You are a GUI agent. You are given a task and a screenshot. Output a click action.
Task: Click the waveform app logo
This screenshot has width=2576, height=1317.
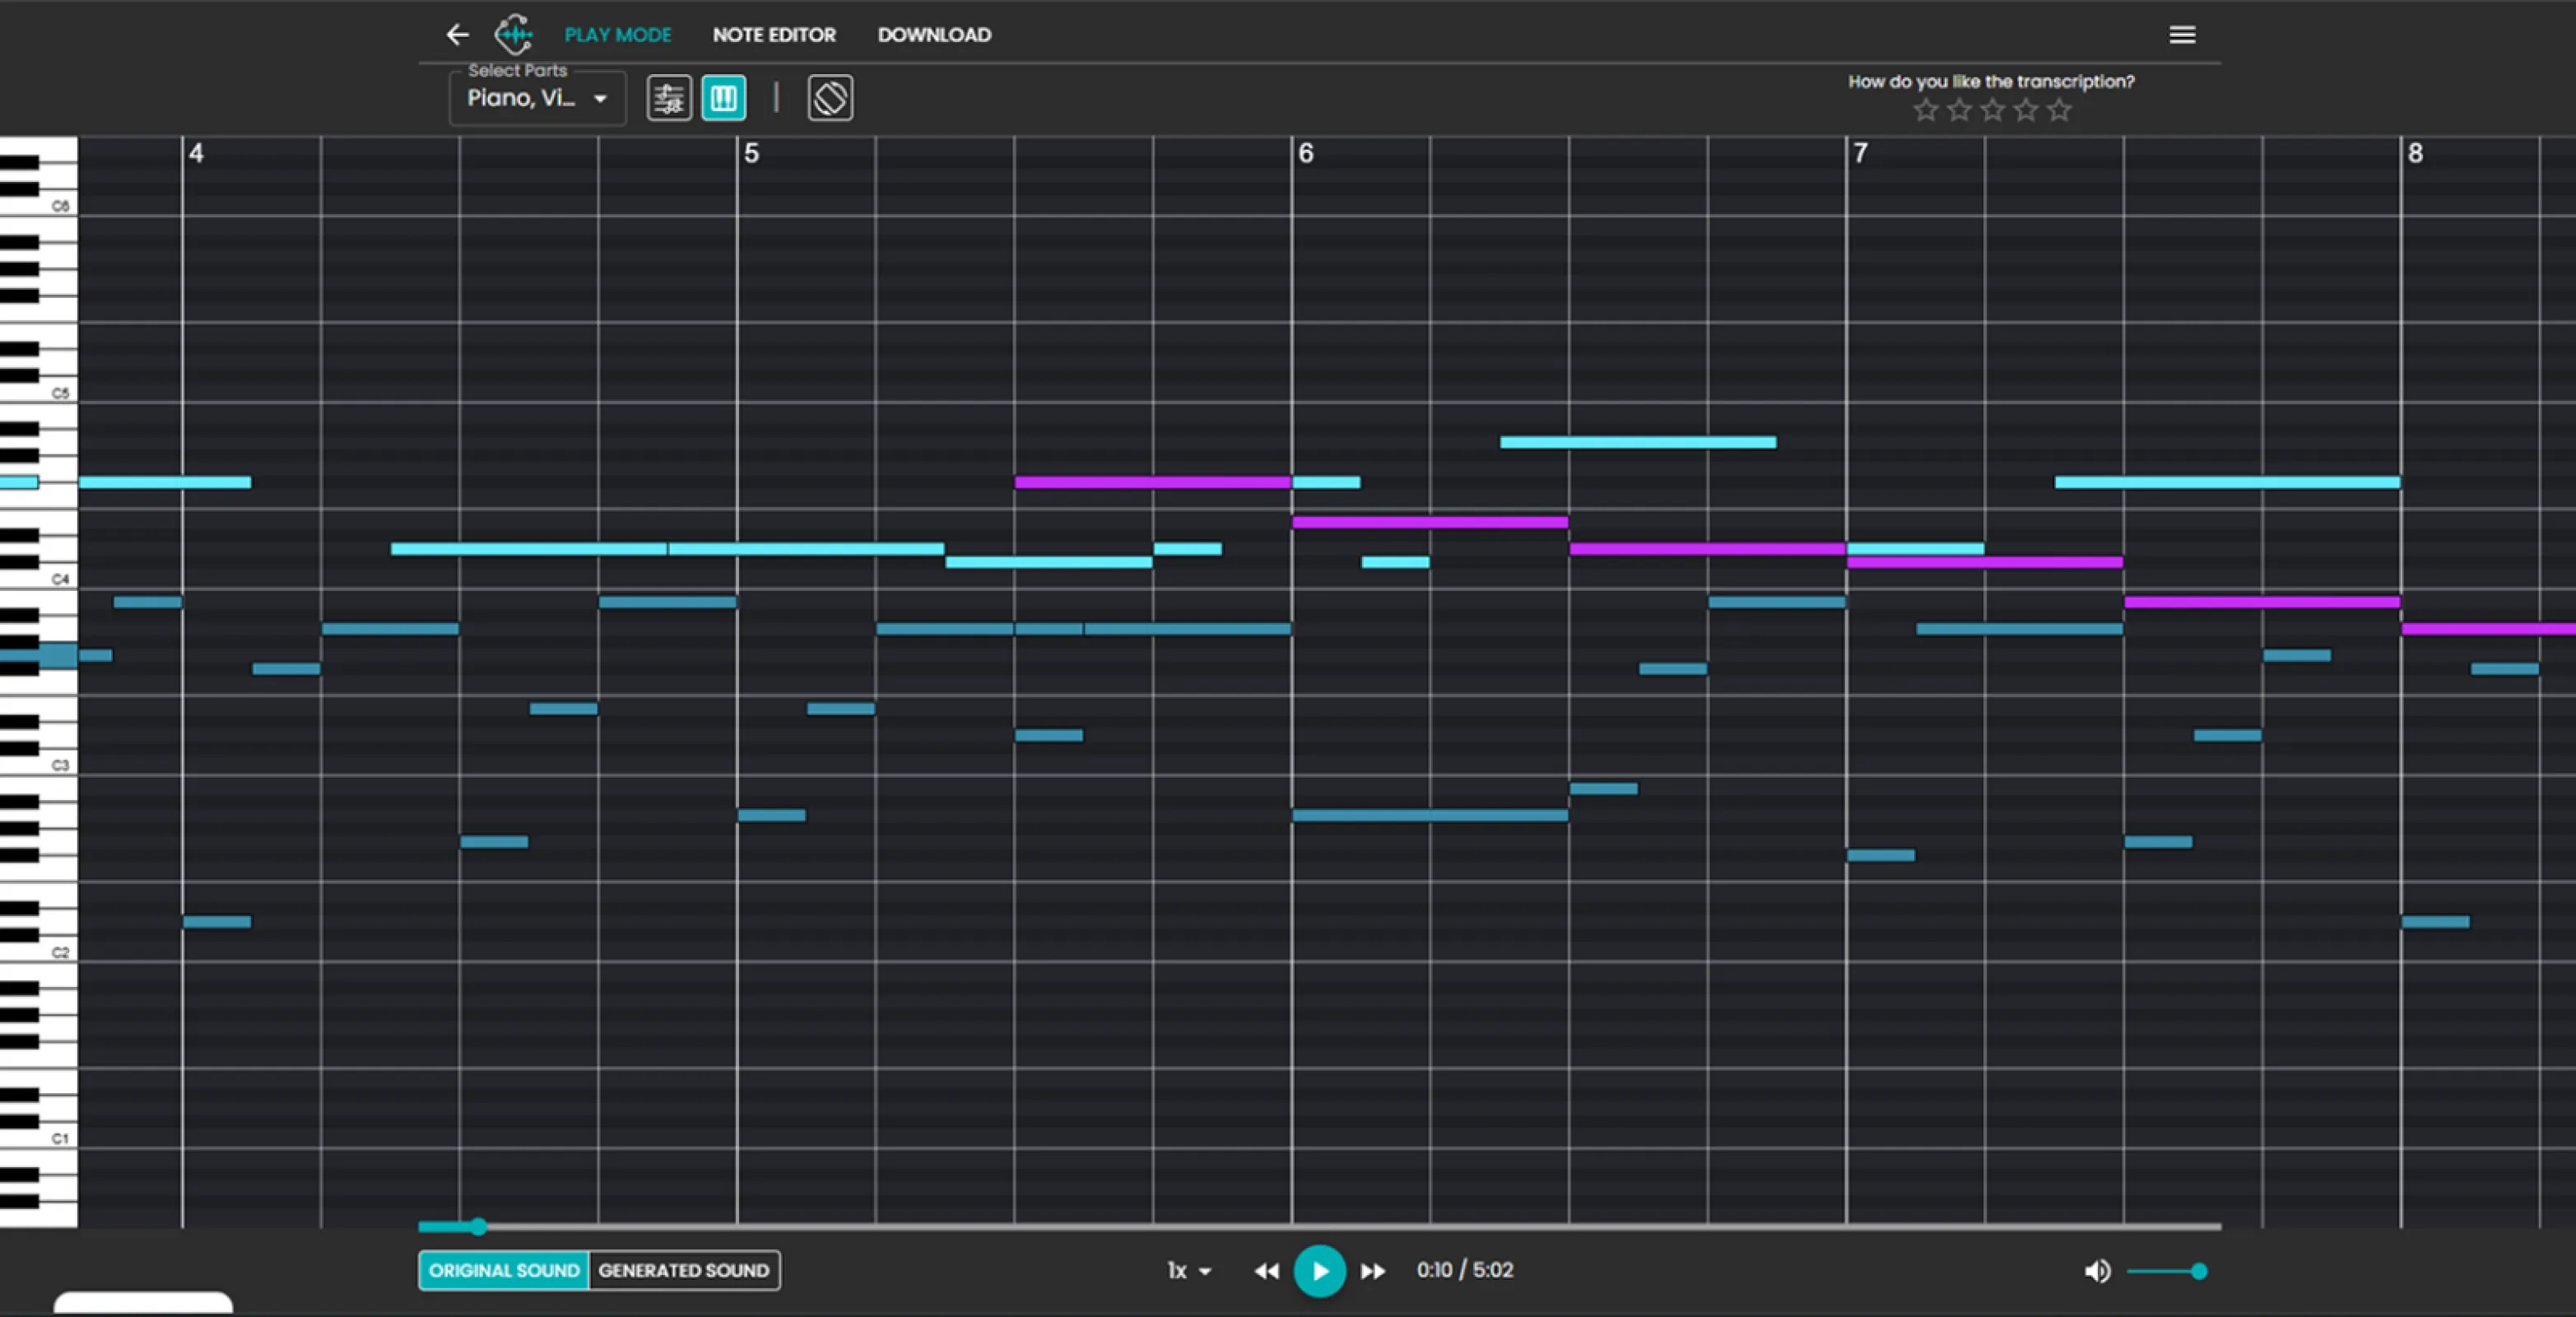514,35
